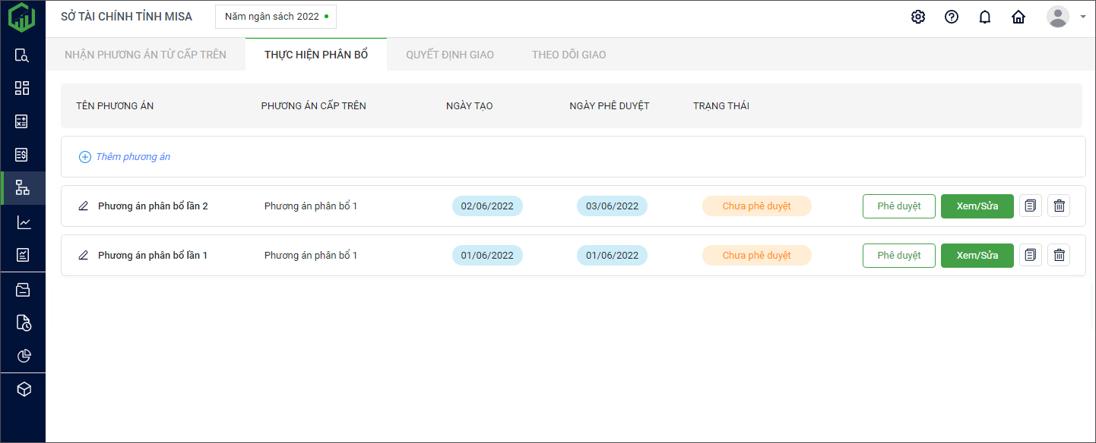Expand the user avatar dropdown arrow

(x=1083, y=16)
